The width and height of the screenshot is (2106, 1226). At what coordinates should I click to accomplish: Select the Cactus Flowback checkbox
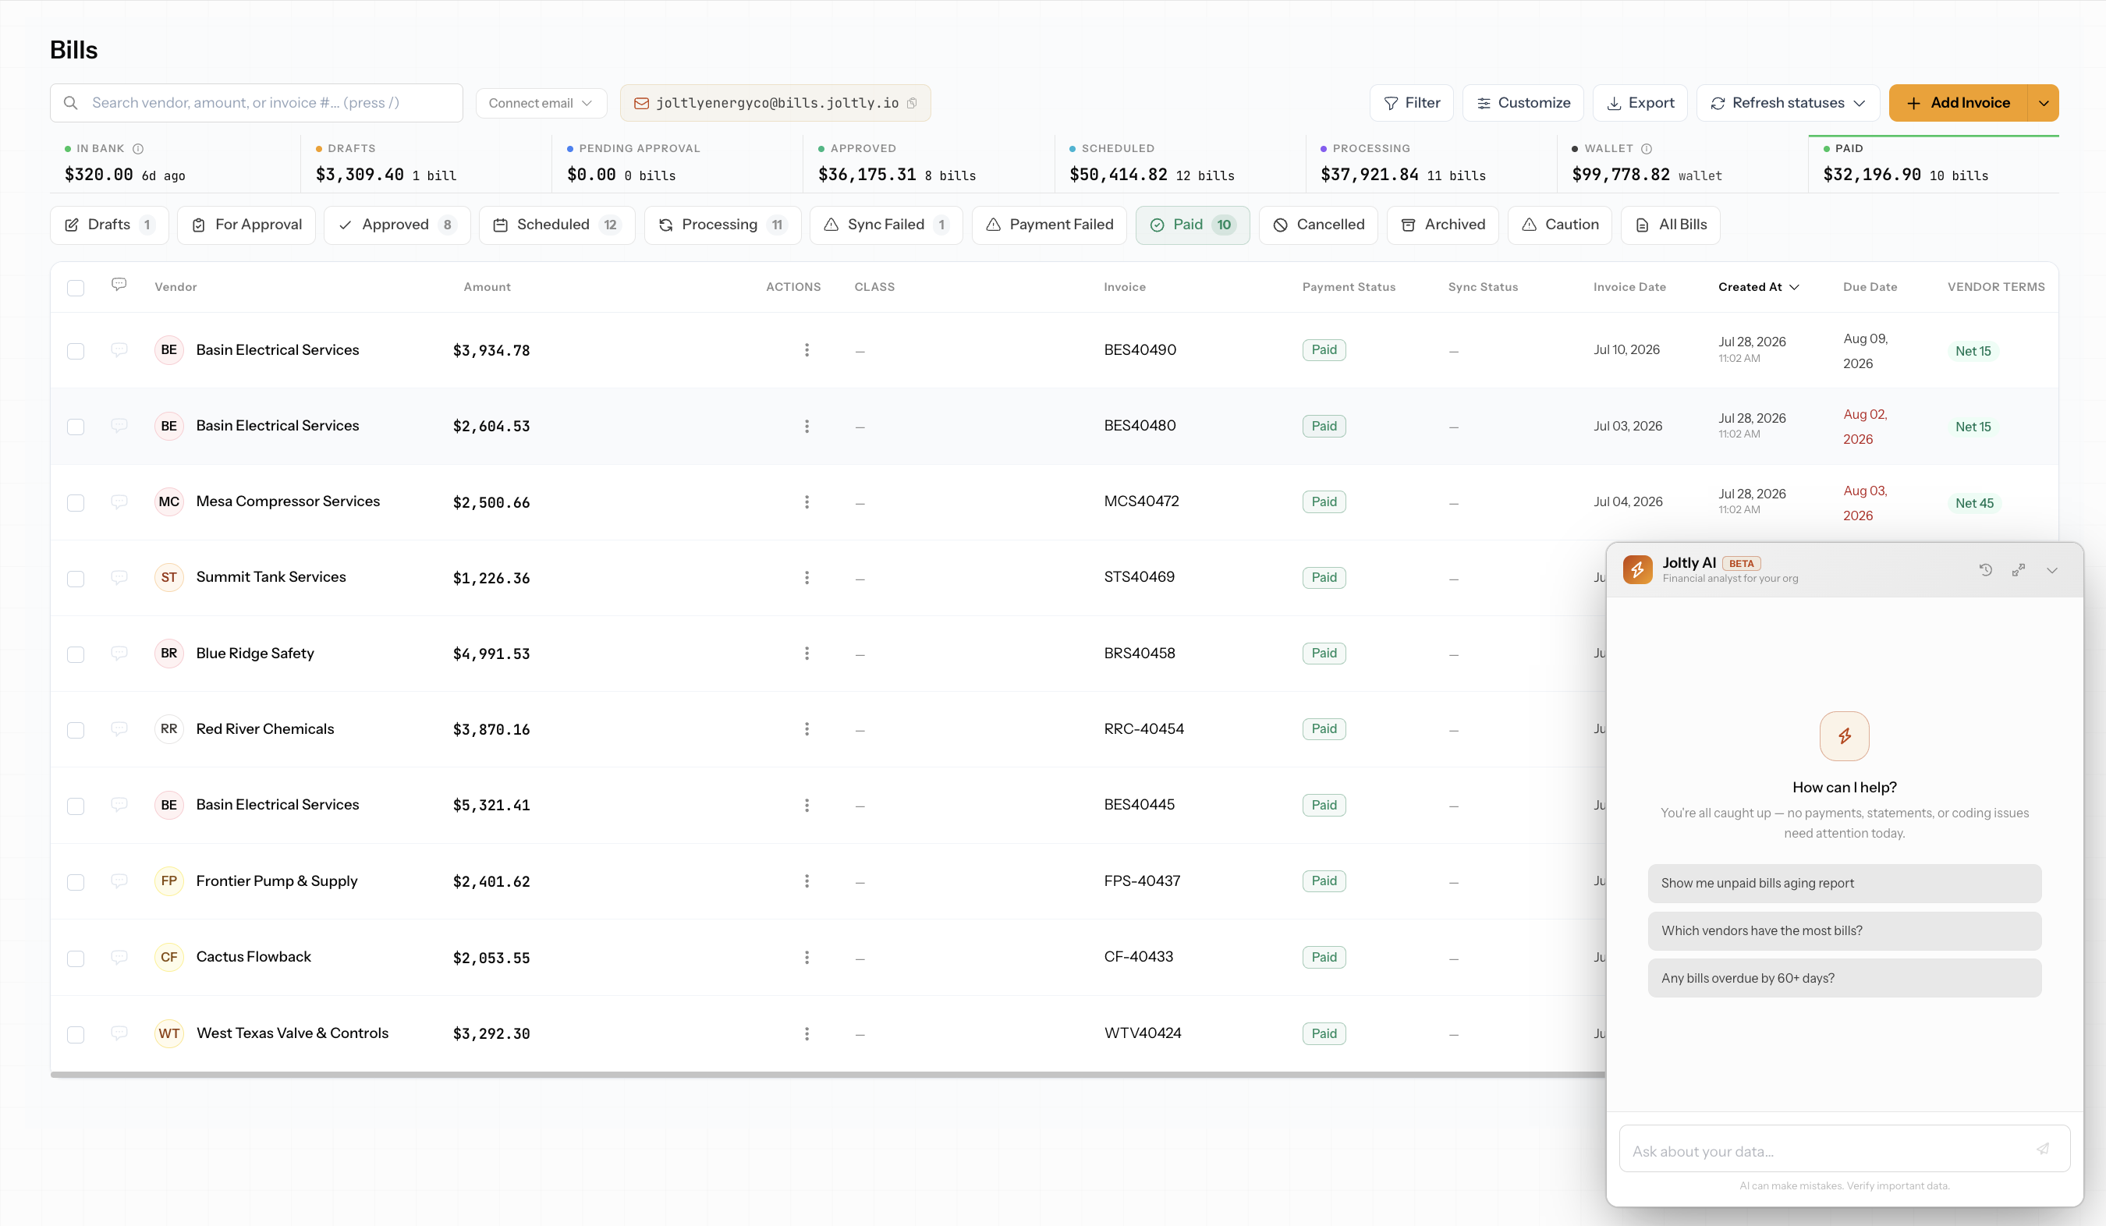pyautogui.click(x=75, y=958)
